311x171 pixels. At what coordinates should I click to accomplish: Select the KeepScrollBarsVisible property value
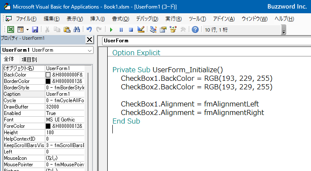[65, 145]
